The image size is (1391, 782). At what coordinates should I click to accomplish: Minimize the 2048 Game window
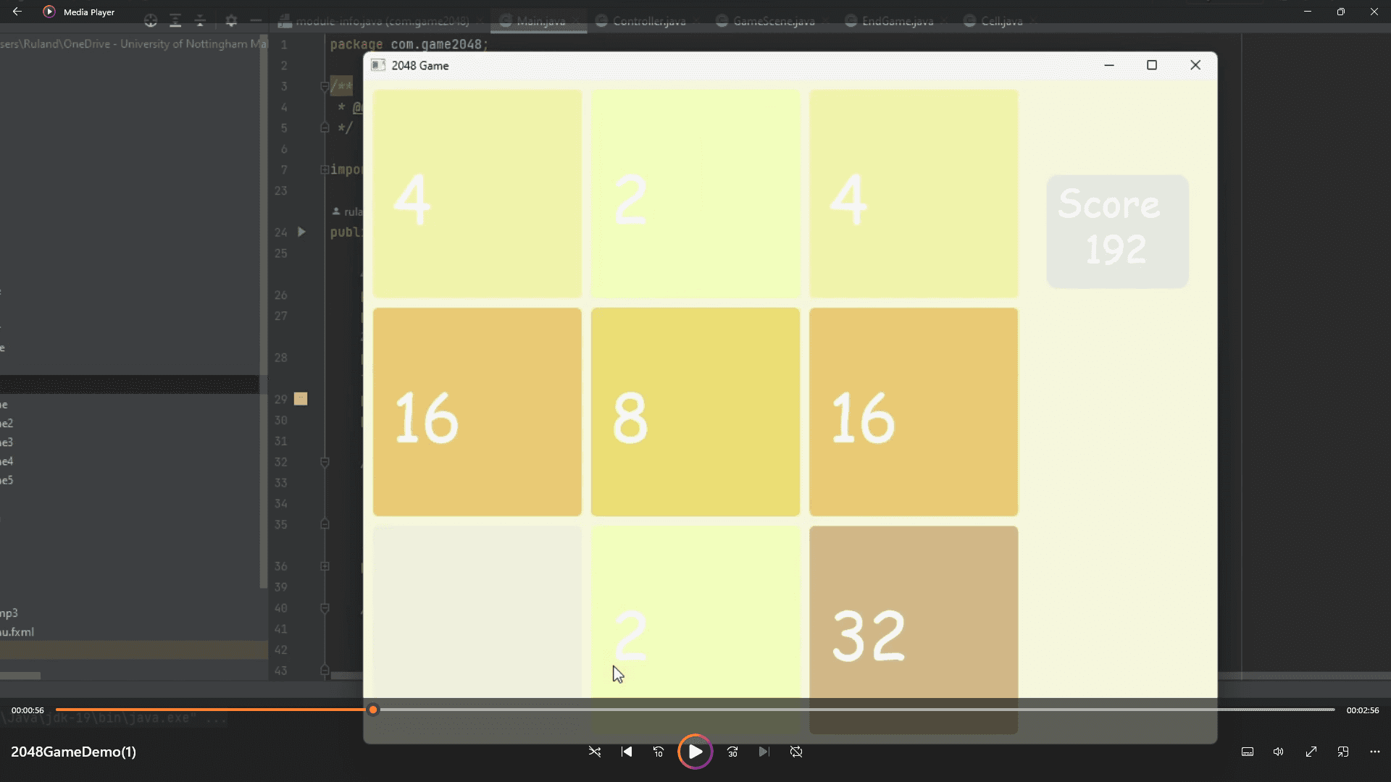click(x=1108, y=65)
